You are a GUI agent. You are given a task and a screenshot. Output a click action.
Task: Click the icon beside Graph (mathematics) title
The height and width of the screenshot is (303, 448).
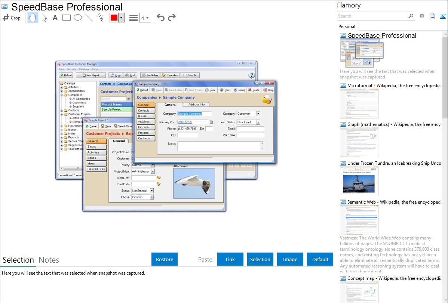tap(343, 124)
